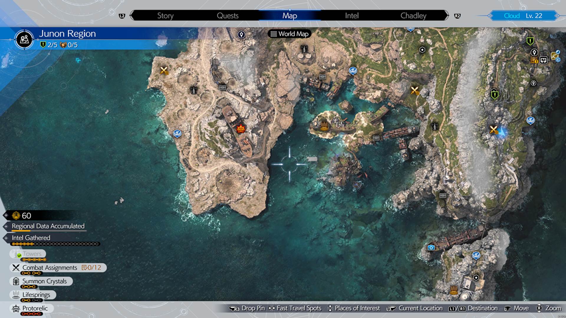Open the Chadley menu tab
566x318 pixels.
(413, 16)
